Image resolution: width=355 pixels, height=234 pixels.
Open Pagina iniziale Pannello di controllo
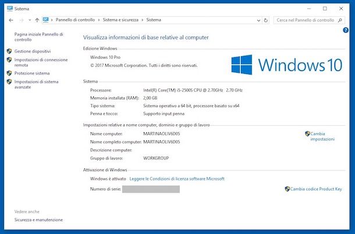pos(39,37)
